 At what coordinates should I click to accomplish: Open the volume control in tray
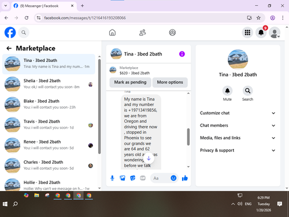click(x=240, y=204)
